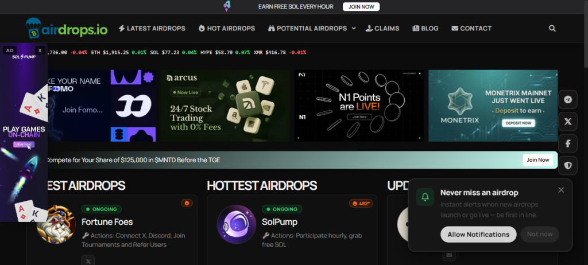Click the X icon under Fortune Foes
Screen dimensions: 588x265
click(x=88, y=261)
